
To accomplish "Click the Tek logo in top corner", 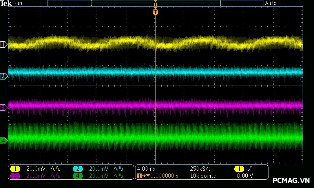I will point(6,3).
